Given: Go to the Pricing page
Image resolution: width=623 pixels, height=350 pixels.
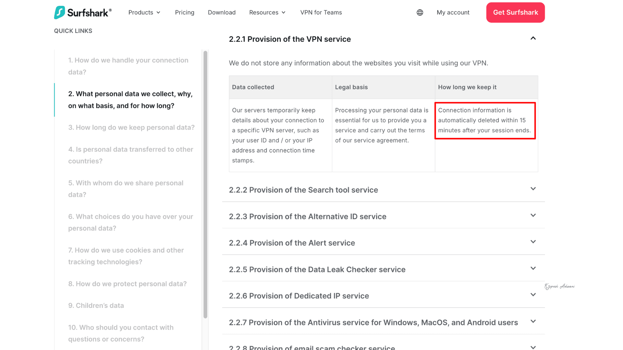Looking at the screenshot, I should coord(185,13).
